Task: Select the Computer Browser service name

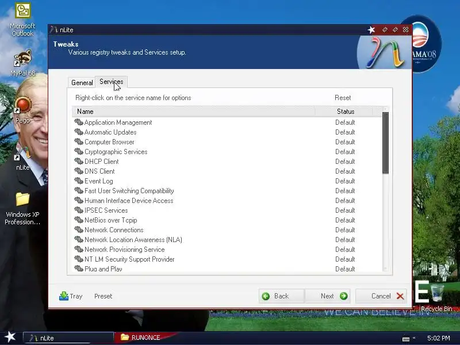Action: [109, 142]
